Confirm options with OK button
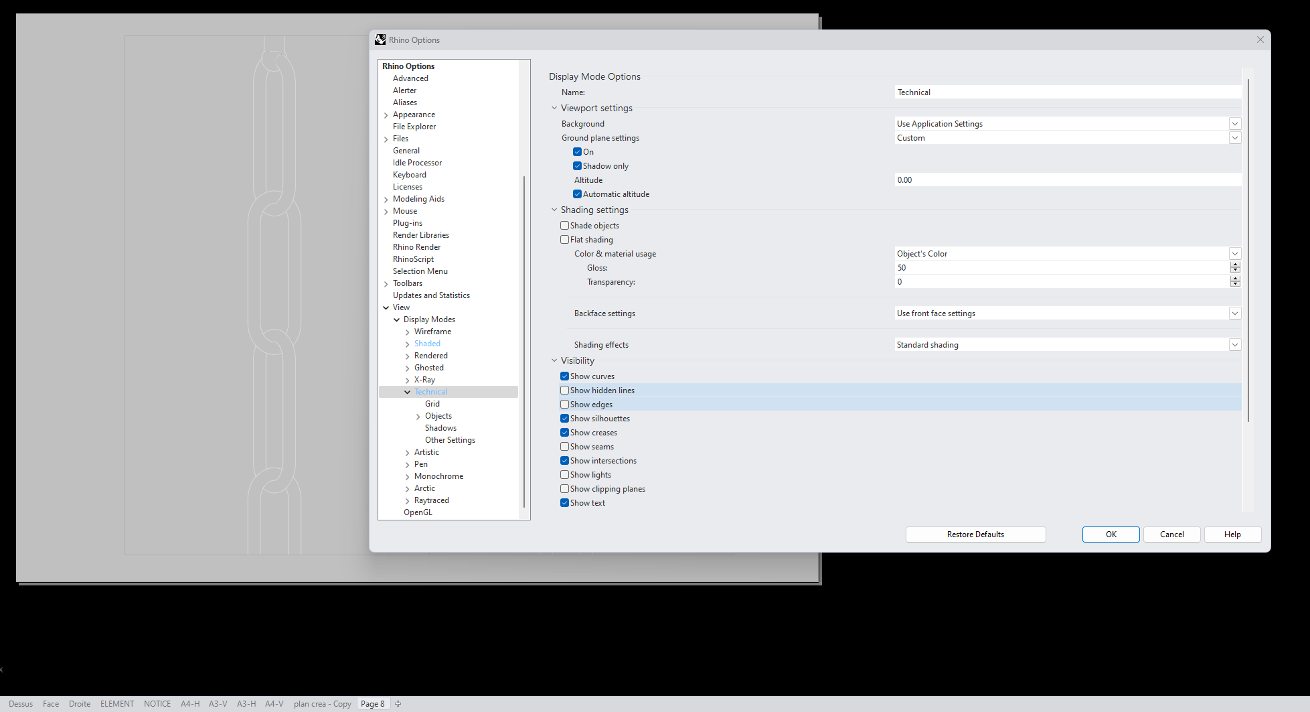The width and height of the screenshot is (1310, 712). [x=1111, y=535]
